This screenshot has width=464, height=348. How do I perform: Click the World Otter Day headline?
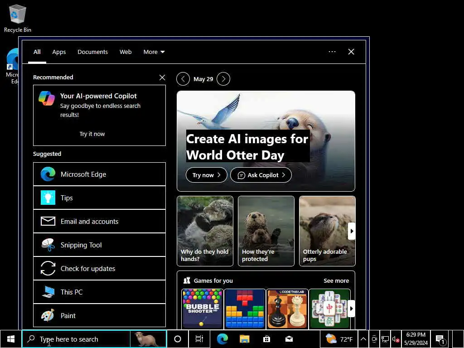click(x=247, y=146)
